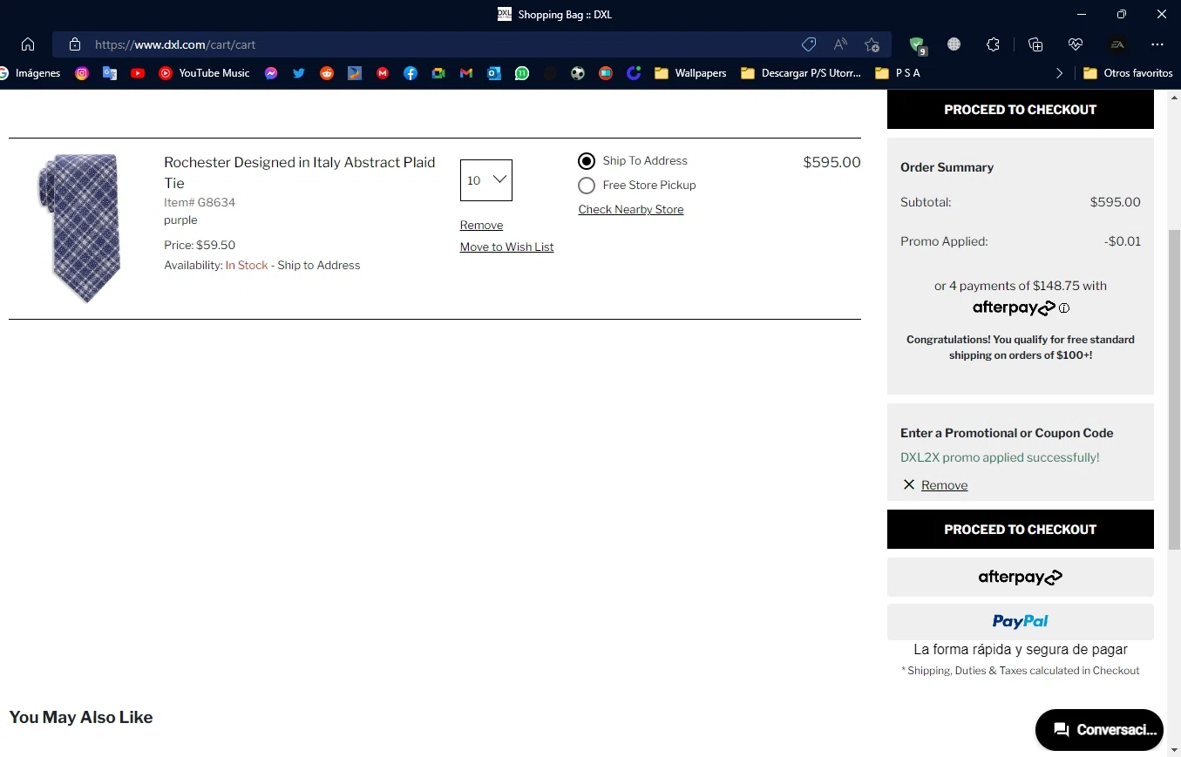The height and width of the screenshot is (757, 1181).
Task: Open YouTube Music bookmark
Action: pos(204,73)
